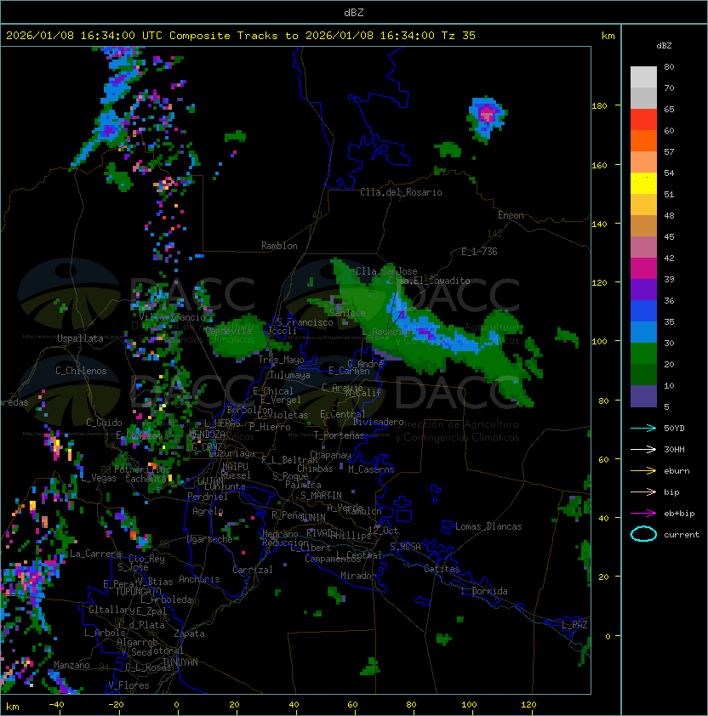
Task: Pick the red 60–65 dBZ swatch
Action: coord(643,120)
